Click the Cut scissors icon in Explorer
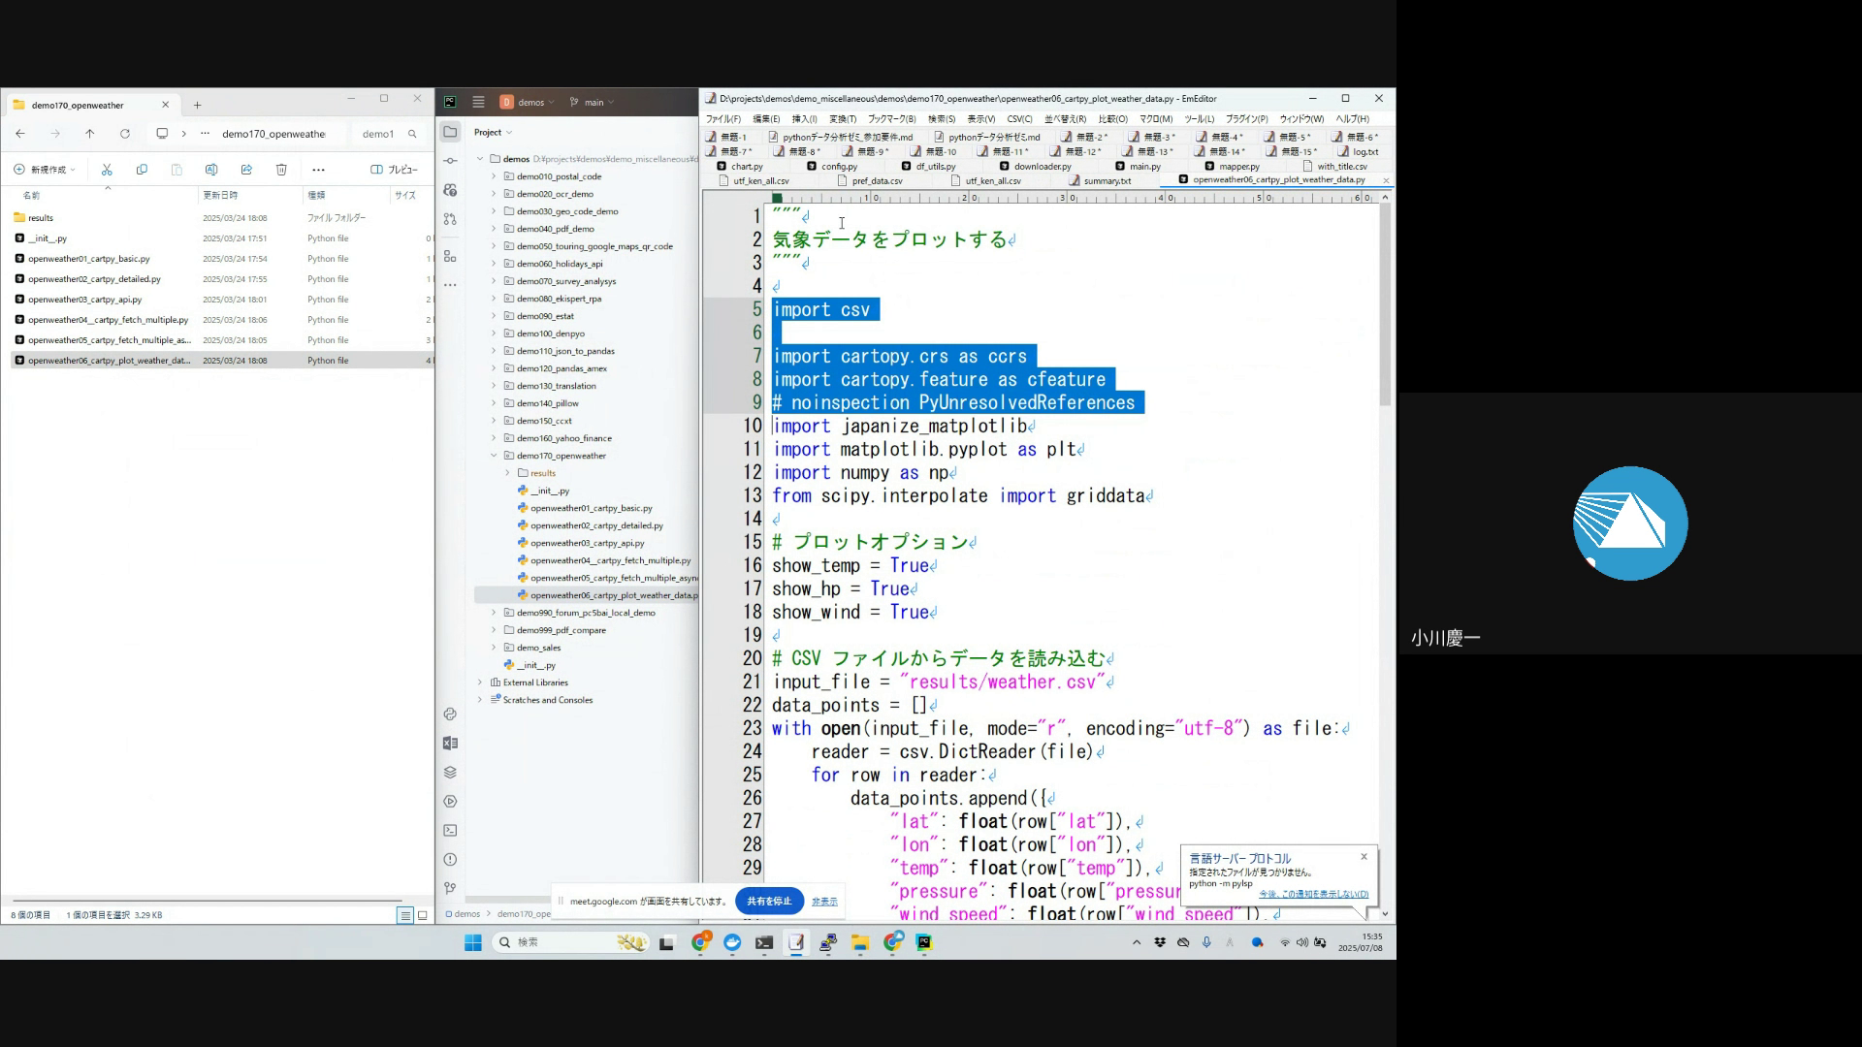 107,170
